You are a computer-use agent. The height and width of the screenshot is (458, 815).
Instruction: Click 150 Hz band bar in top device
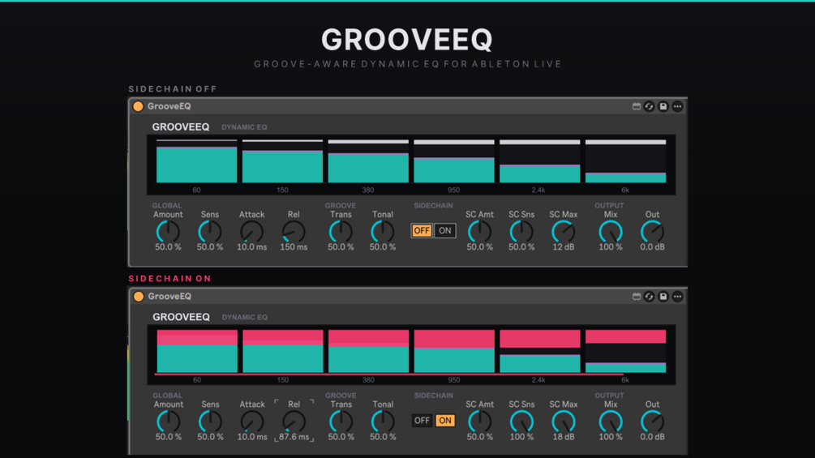pos(282,161)
